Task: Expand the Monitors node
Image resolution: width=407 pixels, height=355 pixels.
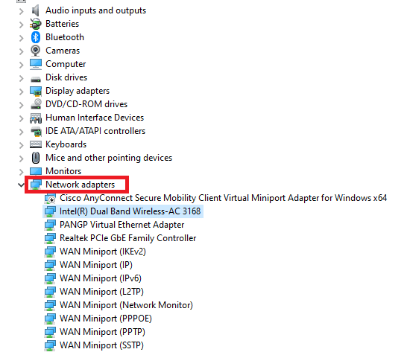Action: 22,172
